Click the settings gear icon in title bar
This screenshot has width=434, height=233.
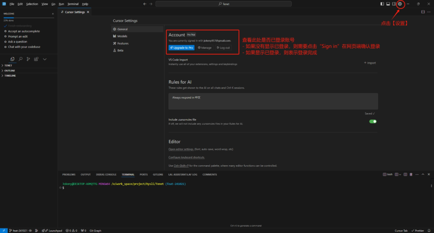pyautogui.click(x=399, y=4)
